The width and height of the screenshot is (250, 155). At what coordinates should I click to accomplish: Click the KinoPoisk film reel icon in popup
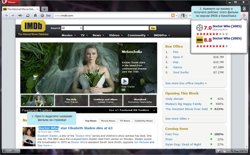199,28
